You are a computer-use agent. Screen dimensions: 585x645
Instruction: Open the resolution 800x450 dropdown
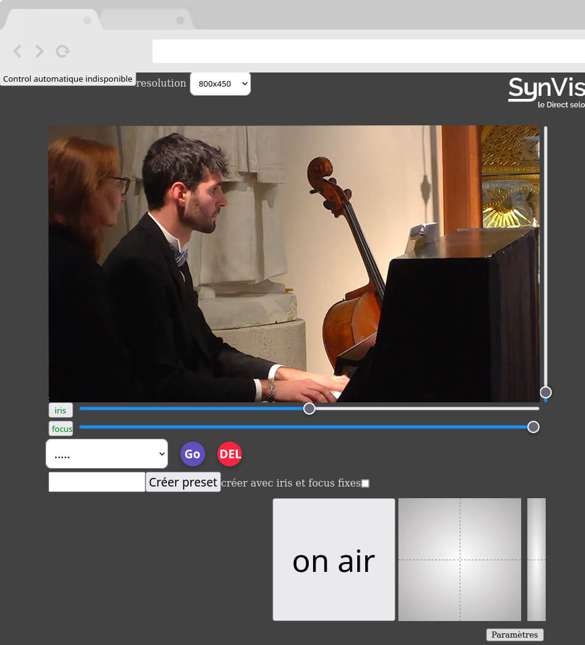click(x=220, y=84)
